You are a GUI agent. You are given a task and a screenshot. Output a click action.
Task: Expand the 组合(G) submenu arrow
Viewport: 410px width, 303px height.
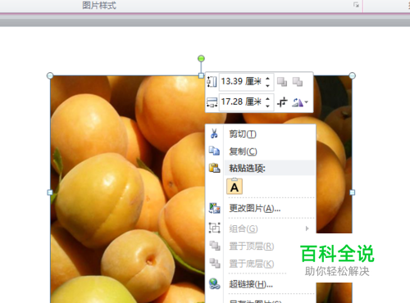[307, 228]
